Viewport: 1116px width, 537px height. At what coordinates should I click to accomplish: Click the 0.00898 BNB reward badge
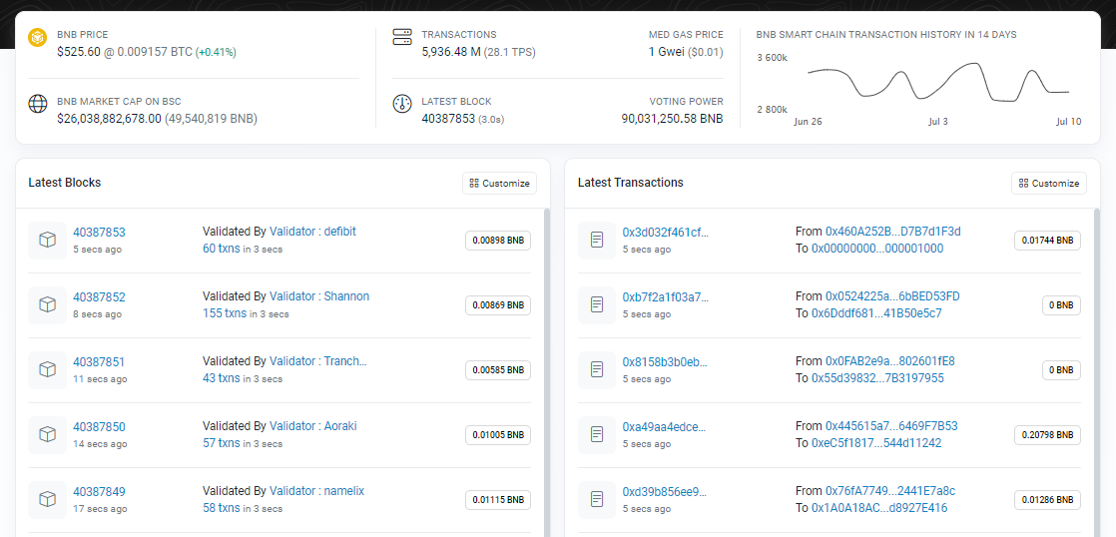(x=498, y=241)
